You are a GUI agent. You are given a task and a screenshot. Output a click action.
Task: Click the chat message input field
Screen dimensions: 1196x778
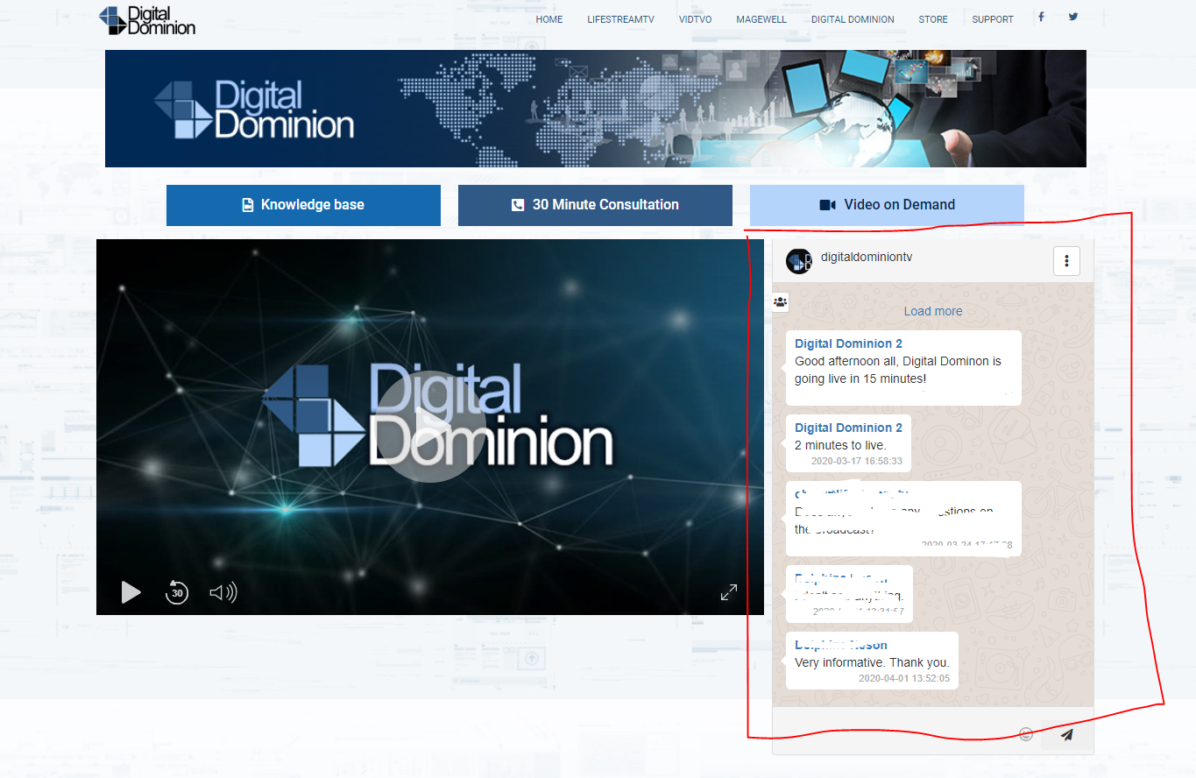[894, 734]
